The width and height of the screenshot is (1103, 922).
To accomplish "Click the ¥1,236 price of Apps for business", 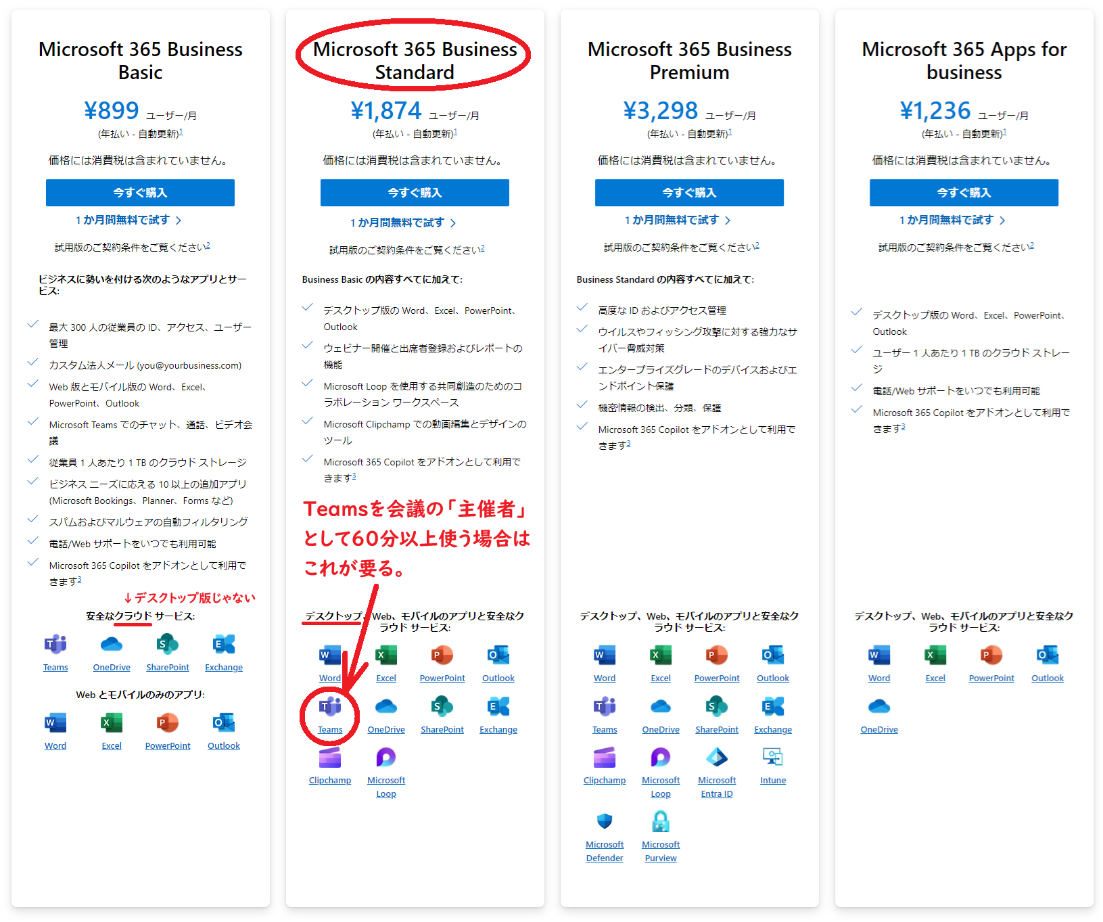I will pyautogui.click(x=935, y=110).
